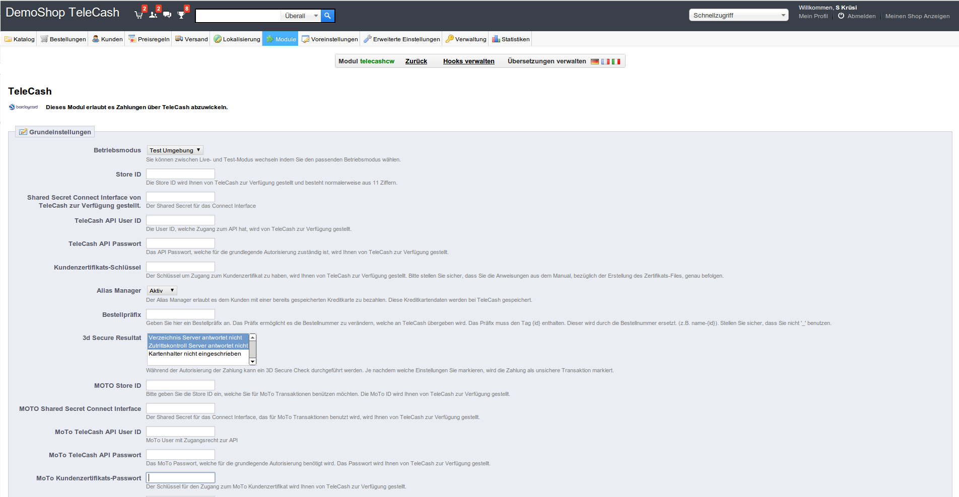Focus the TeleCash API Passwort field
Viewport: 959px width, 497px height.
pos(180,243)
